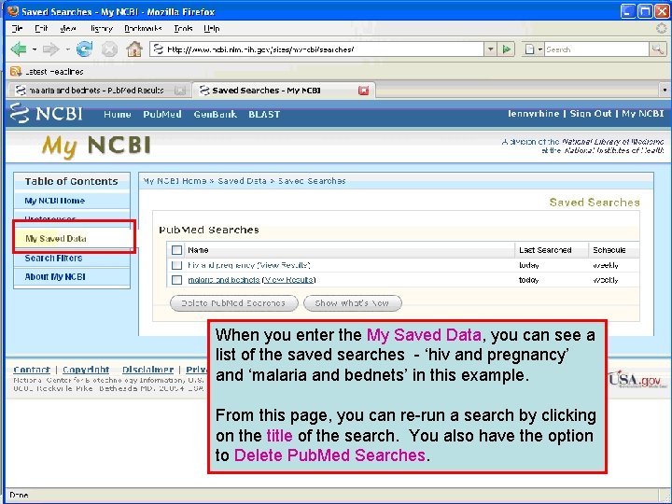Open the Home link in NCBI header
Image resolution: width=672 pixels, height=504 pixels.
click(118, 115)
